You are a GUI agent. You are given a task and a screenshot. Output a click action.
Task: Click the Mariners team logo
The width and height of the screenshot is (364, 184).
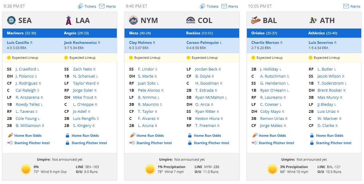pos(11,20)
